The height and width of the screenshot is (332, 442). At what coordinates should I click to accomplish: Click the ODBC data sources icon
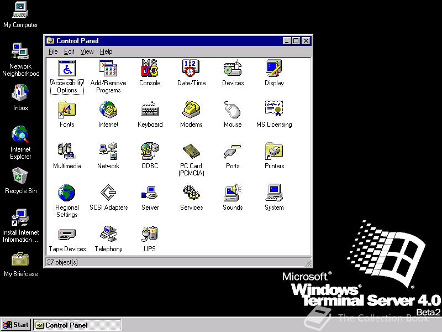(x=150, y=151)
